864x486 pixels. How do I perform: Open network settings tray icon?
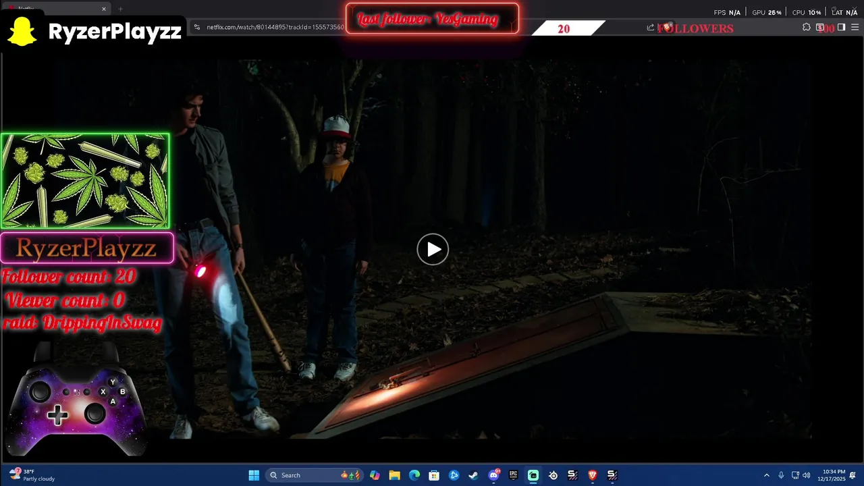tap(796, 475)
